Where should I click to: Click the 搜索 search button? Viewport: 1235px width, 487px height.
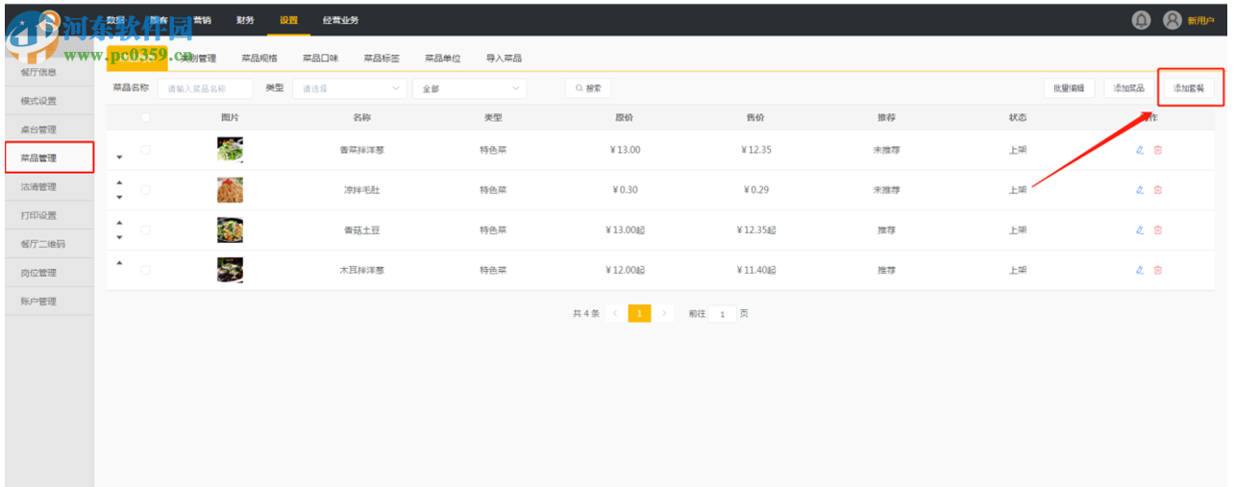(588, 88)
